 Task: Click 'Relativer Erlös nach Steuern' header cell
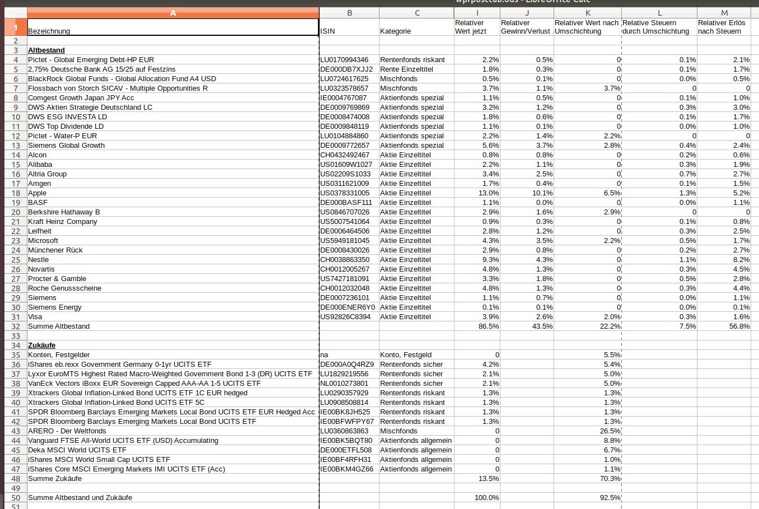tap(724, 27)
